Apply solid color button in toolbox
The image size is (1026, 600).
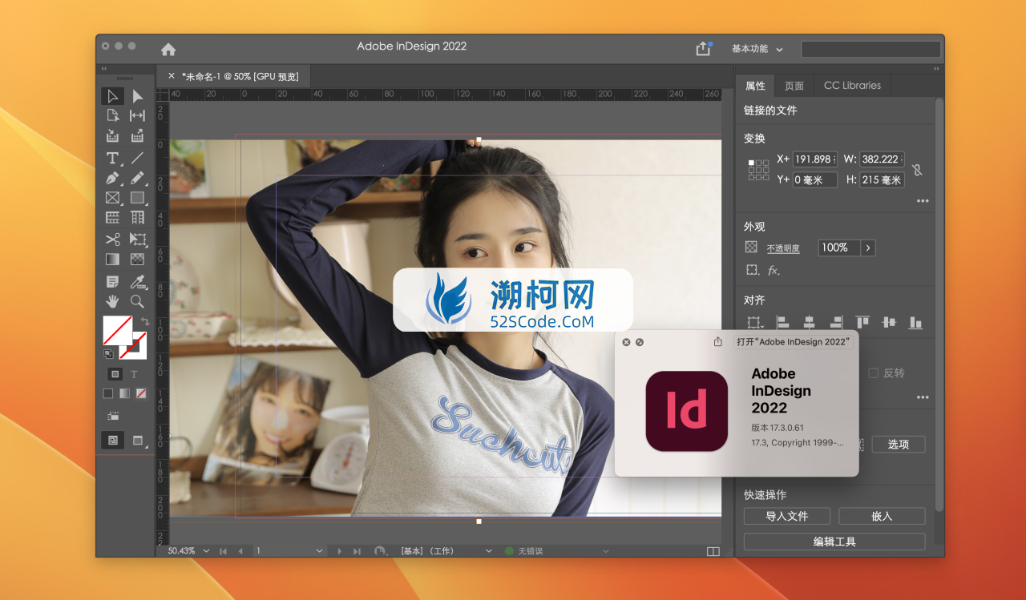click(x=108, y=393)
